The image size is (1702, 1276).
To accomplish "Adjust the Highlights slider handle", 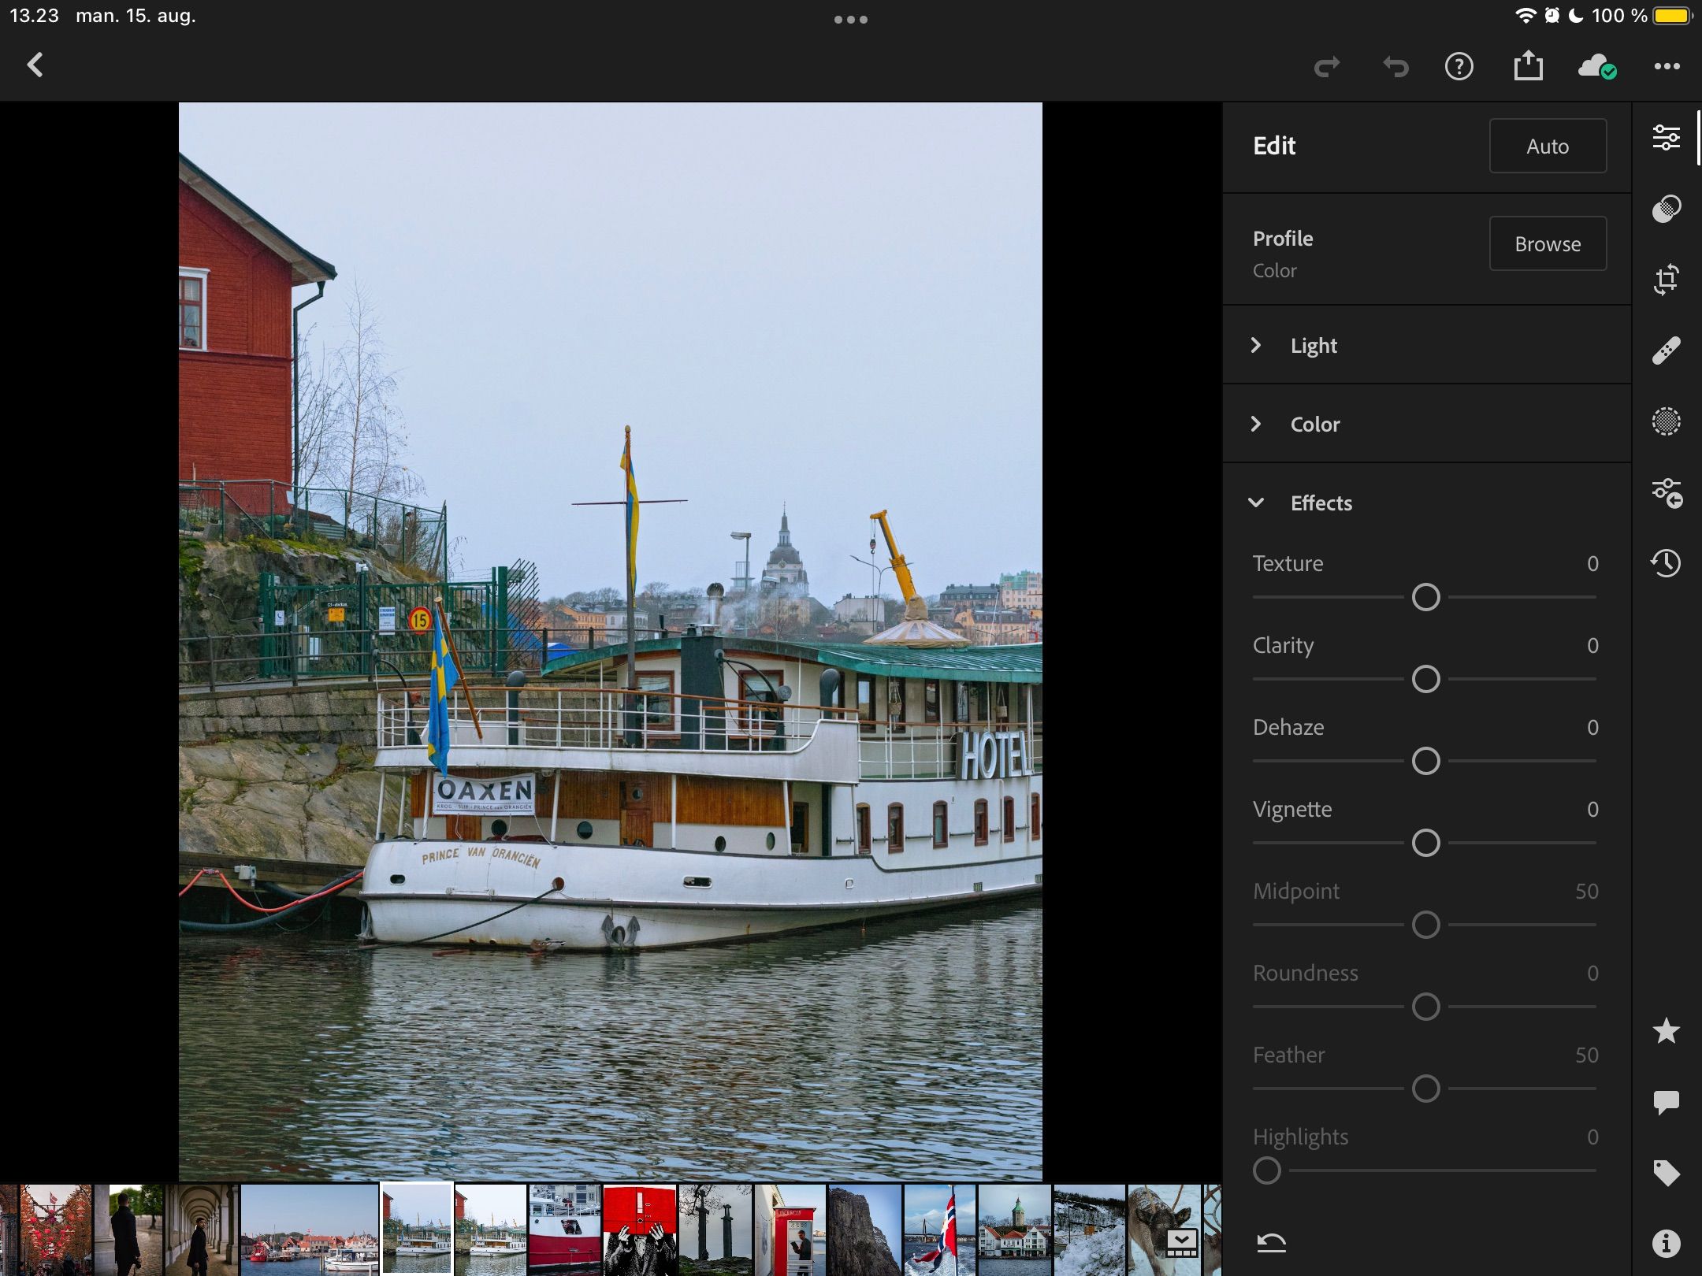I will (x=1267, y=1170).
